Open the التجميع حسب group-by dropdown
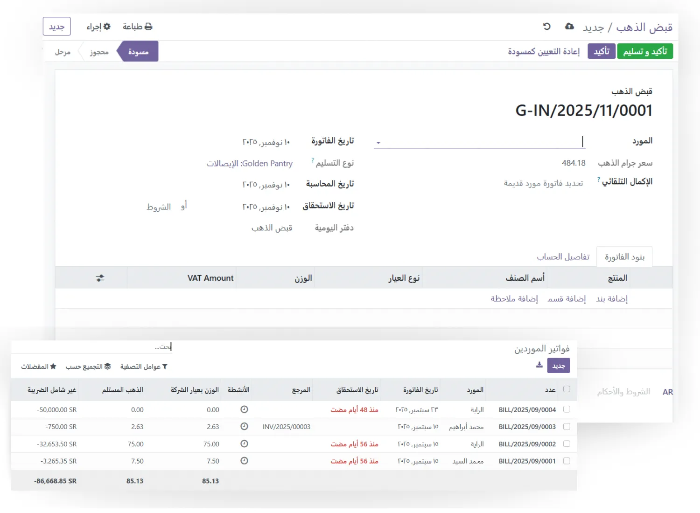The image size is (700, 513). (x=88, y=367)
